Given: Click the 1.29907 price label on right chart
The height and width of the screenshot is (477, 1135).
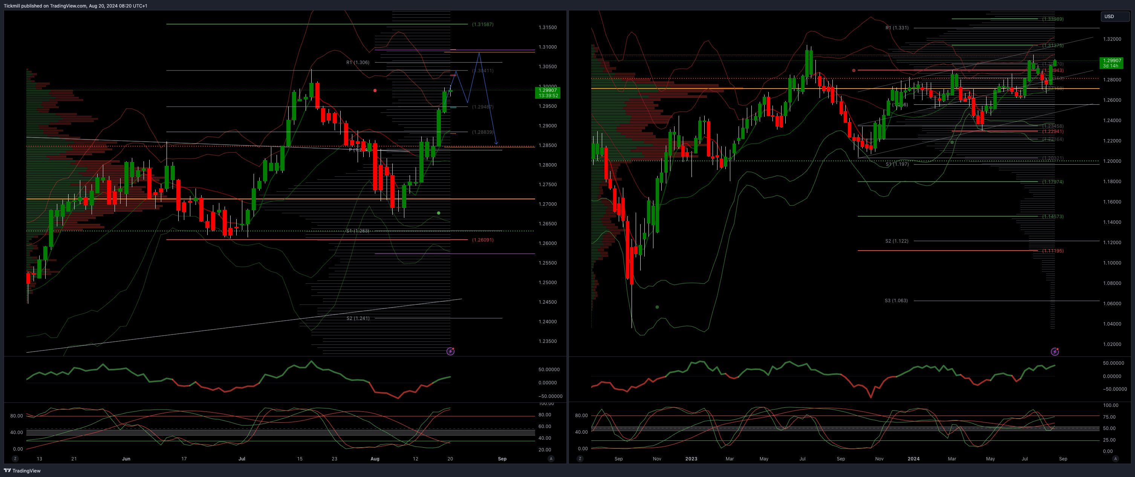Looking at the screenshot, I should pos(1111,63).
